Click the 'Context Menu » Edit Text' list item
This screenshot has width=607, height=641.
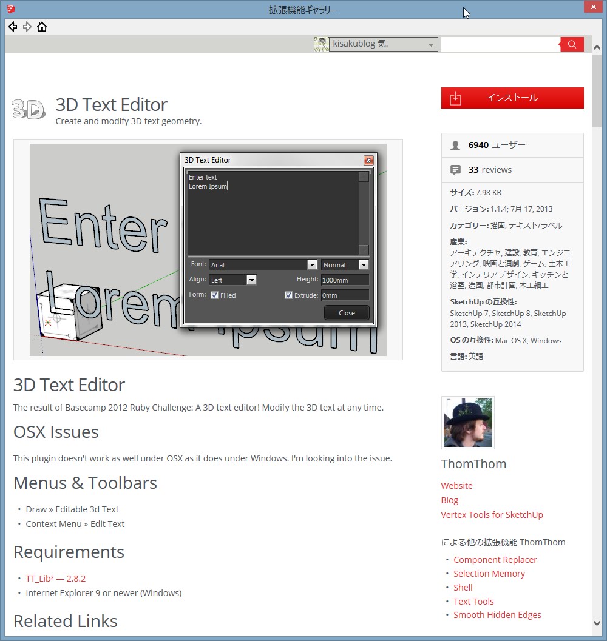pos(75,524)
